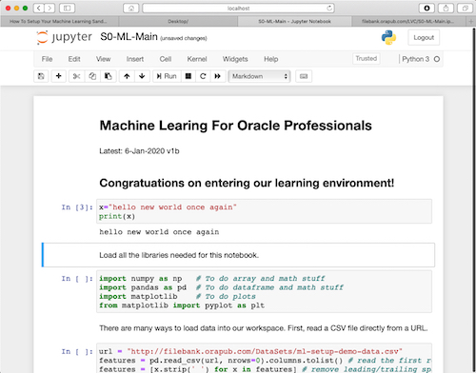Click the Trusted notebook indicator
This screenshot has width=476, height=373.
367,59
